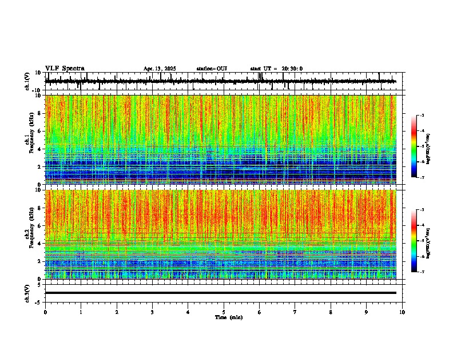Image resolution: width=453 pixels, height=350 pixels.
Task: Select the 'Apr. 13, 2025' date text
Action: click(160, 69)
